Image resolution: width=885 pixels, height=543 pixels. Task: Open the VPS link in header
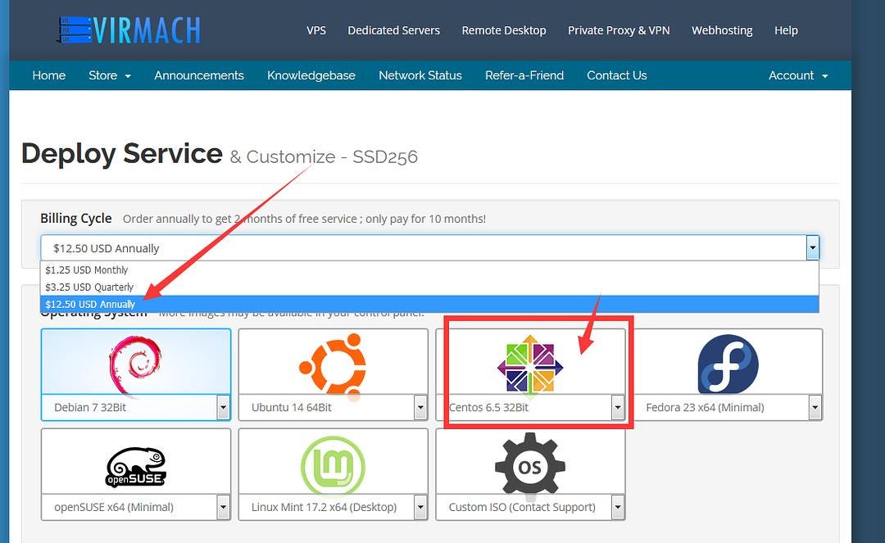[316, 29]
